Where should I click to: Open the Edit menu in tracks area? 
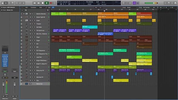(27, 7)
